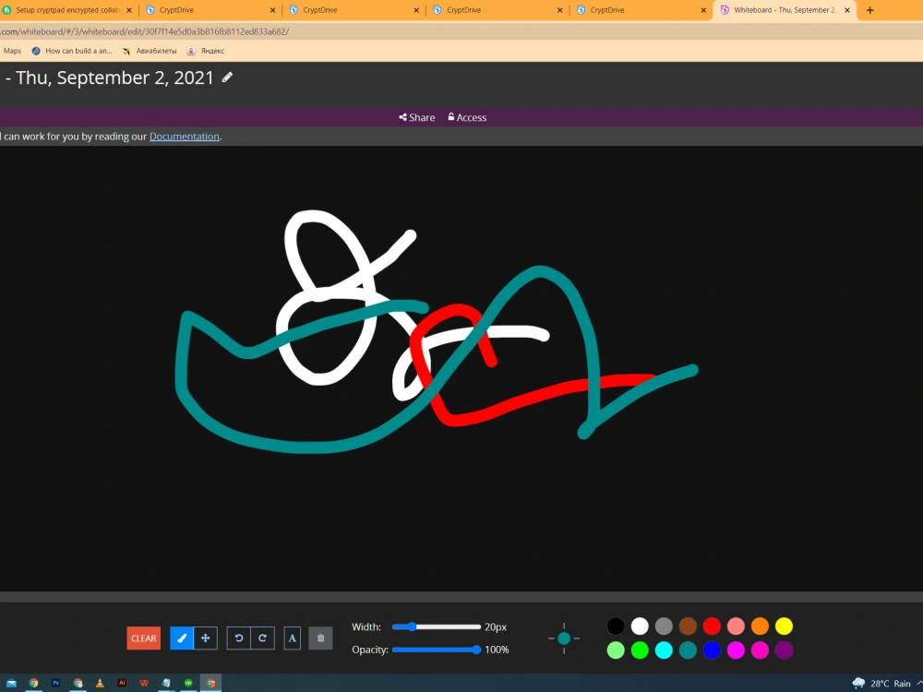Open the Яндекс bookmark
Image resolution: width=923 pixels, height=692 pixels.
206,51
